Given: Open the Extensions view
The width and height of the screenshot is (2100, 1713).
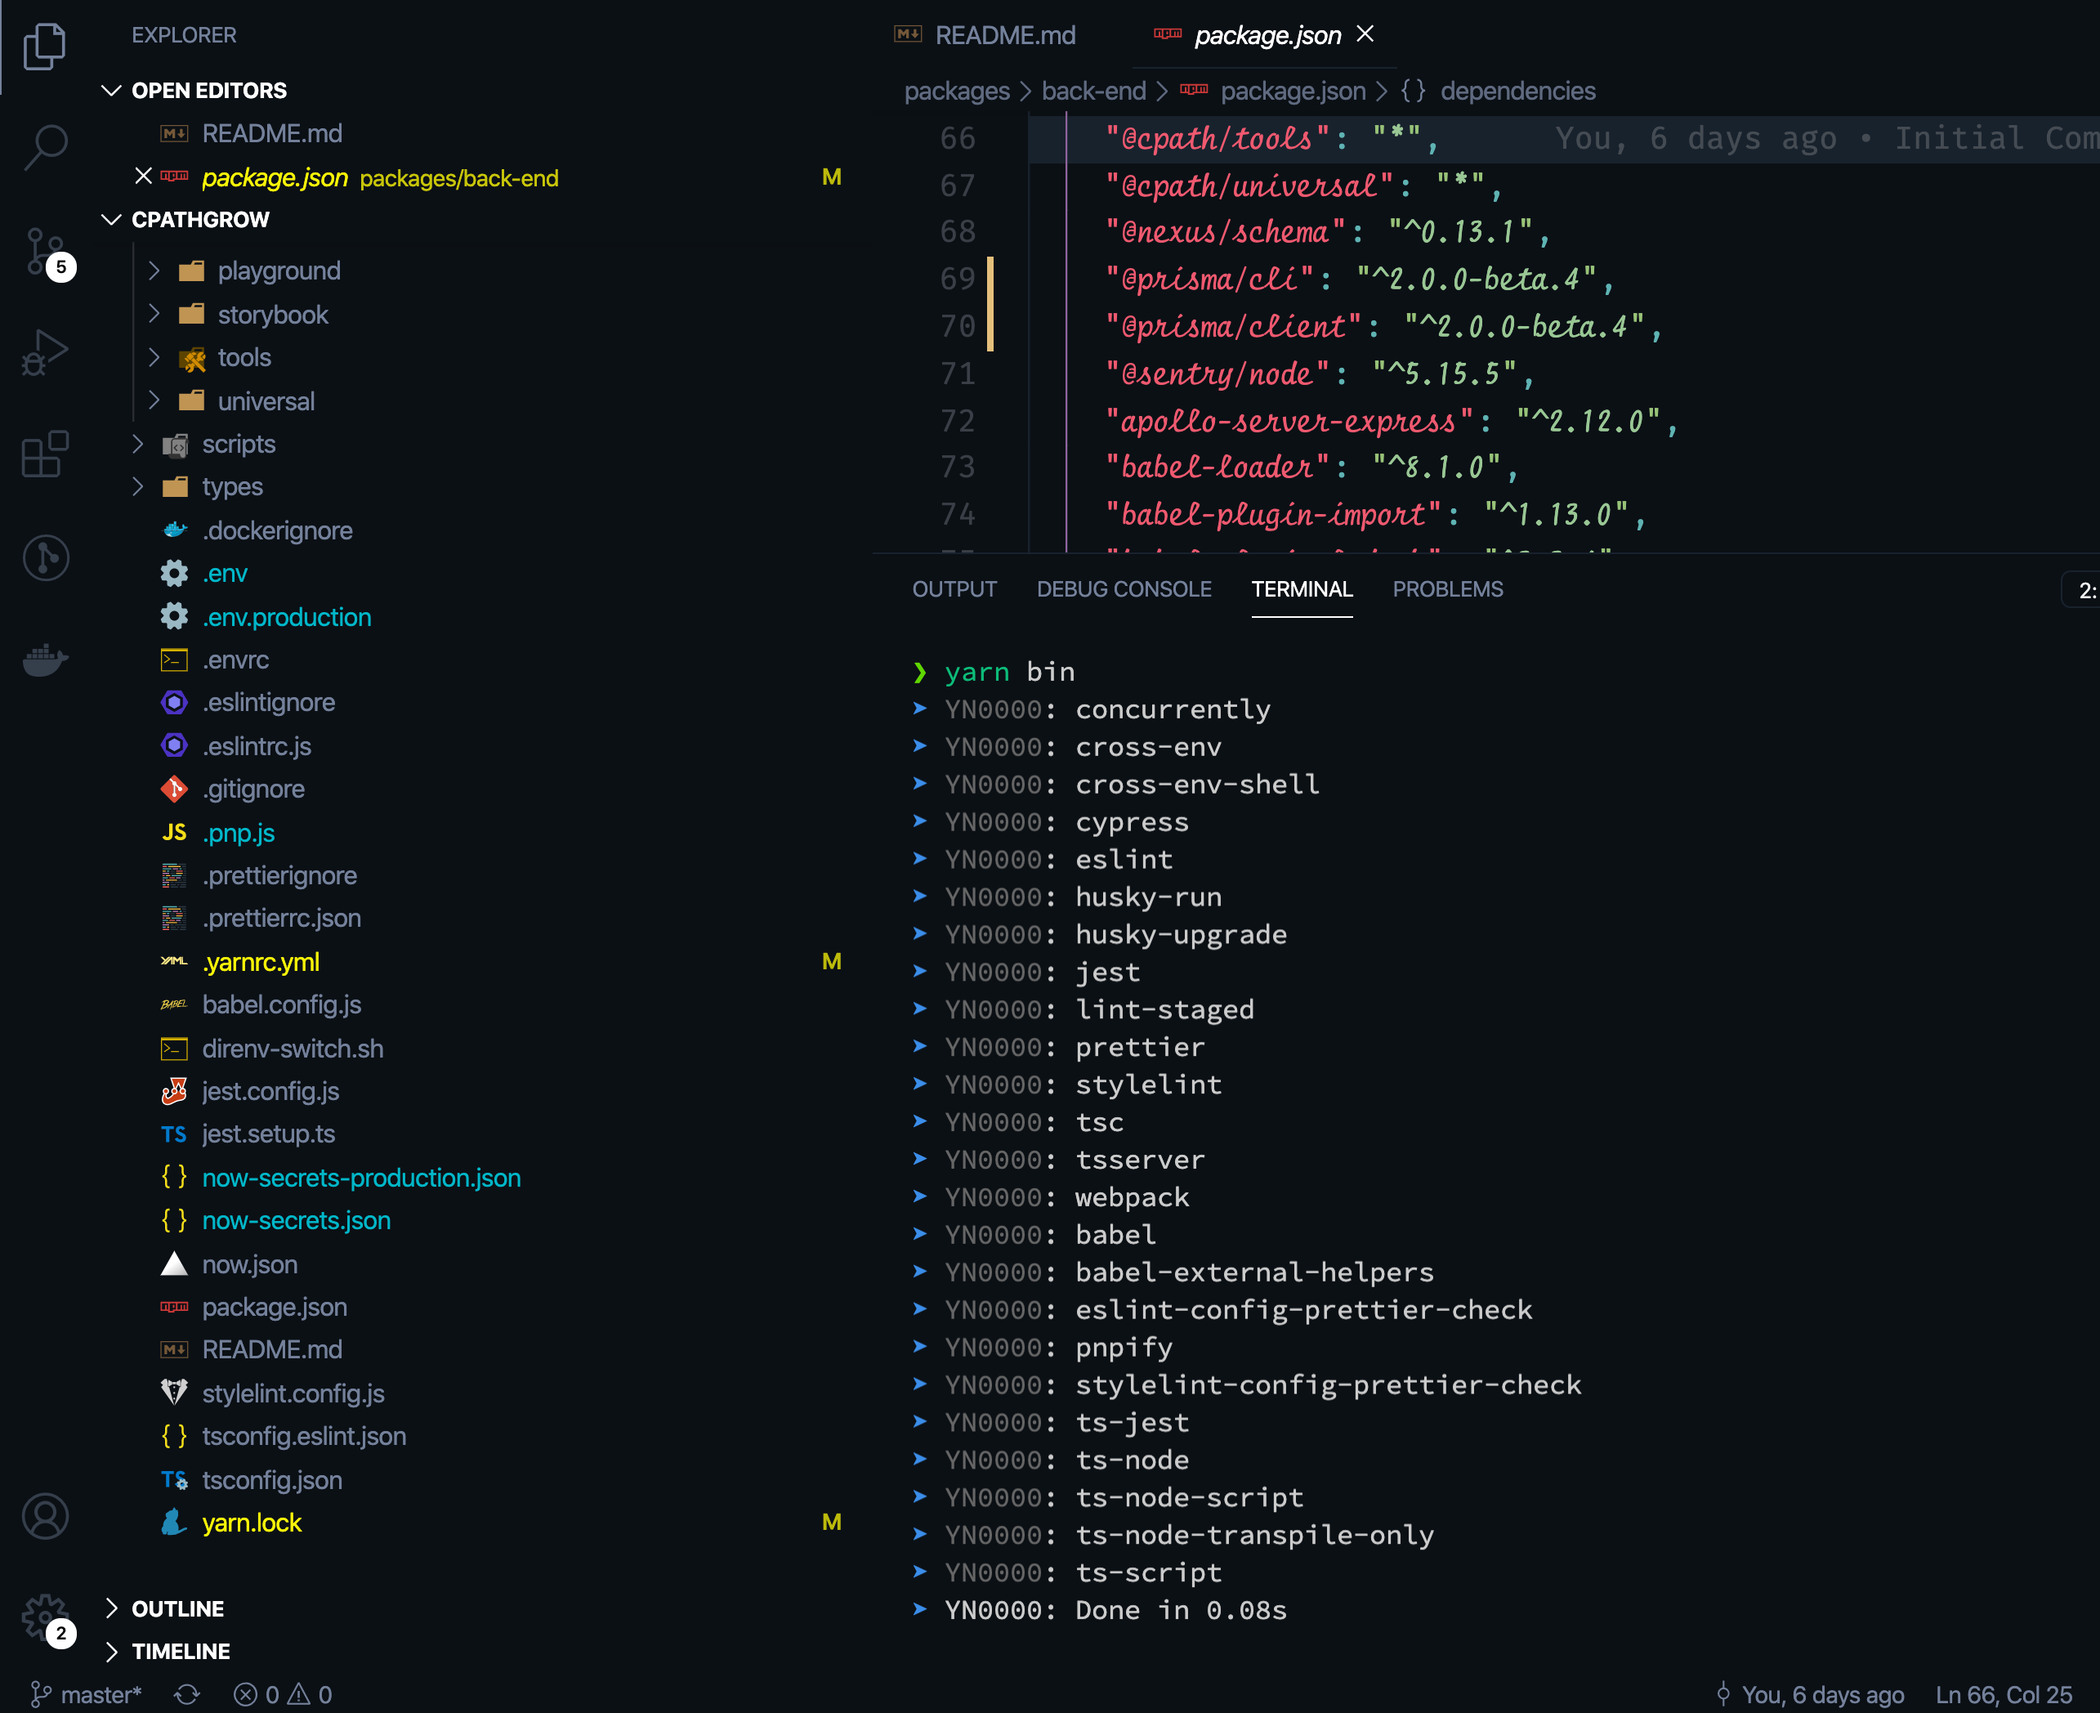Looking at the screenshot, I should tap(44, 454).
